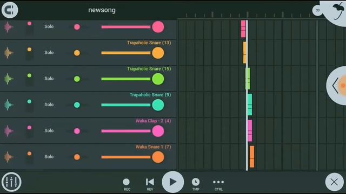Click the 33 bar counter badge

tap(317, 10)
